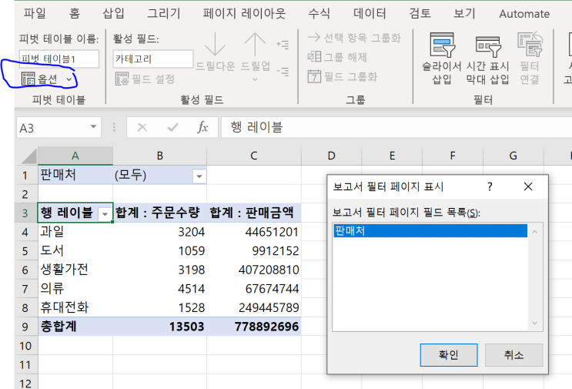Edit the 피벗 테이블 이름 field
572x389 pixels.
click(x=59, y=59)
